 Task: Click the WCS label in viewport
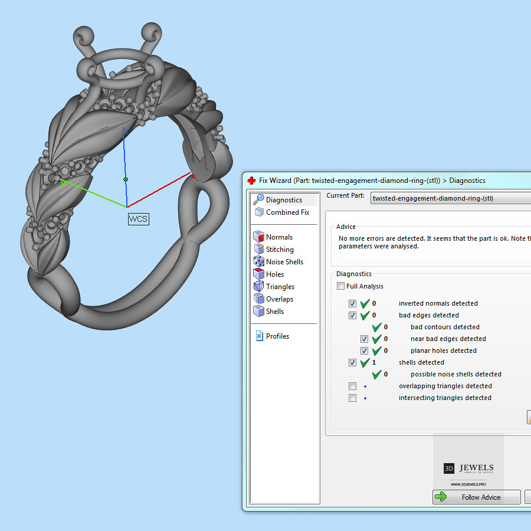tap(139, 219)
